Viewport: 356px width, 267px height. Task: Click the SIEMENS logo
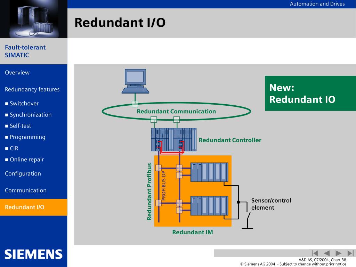(x=33, y=254)
